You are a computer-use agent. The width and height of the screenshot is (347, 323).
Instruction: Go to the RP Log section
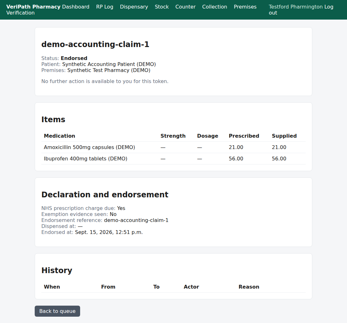(x=105, y=7)
